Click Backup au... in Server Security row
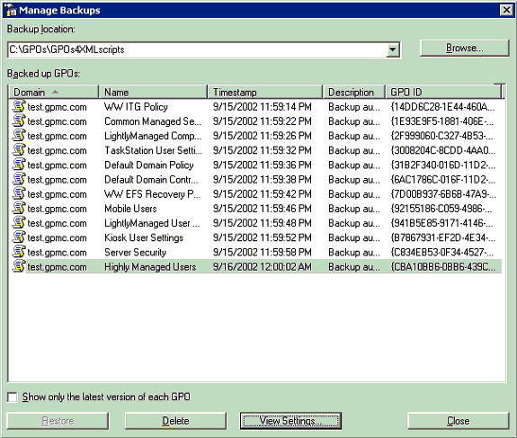This screenshot has height=438, width=517. [x=354, y=252]
